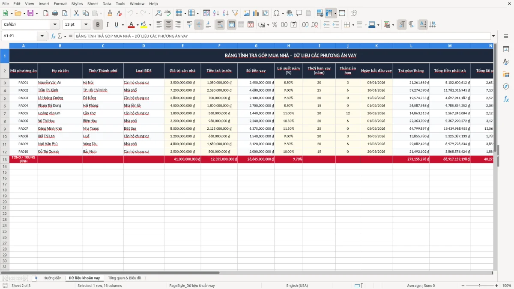Image resolution: width=514 pixels, height=289 pixels.
Task: Apply the yellow background color
Action: pos(144,25)
